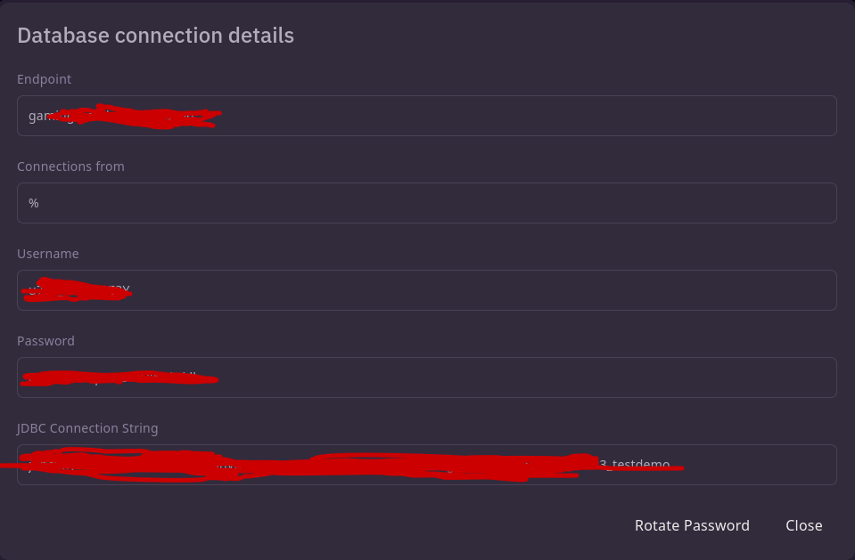Click the JDBC Connection String field

(x=758, y=465)
